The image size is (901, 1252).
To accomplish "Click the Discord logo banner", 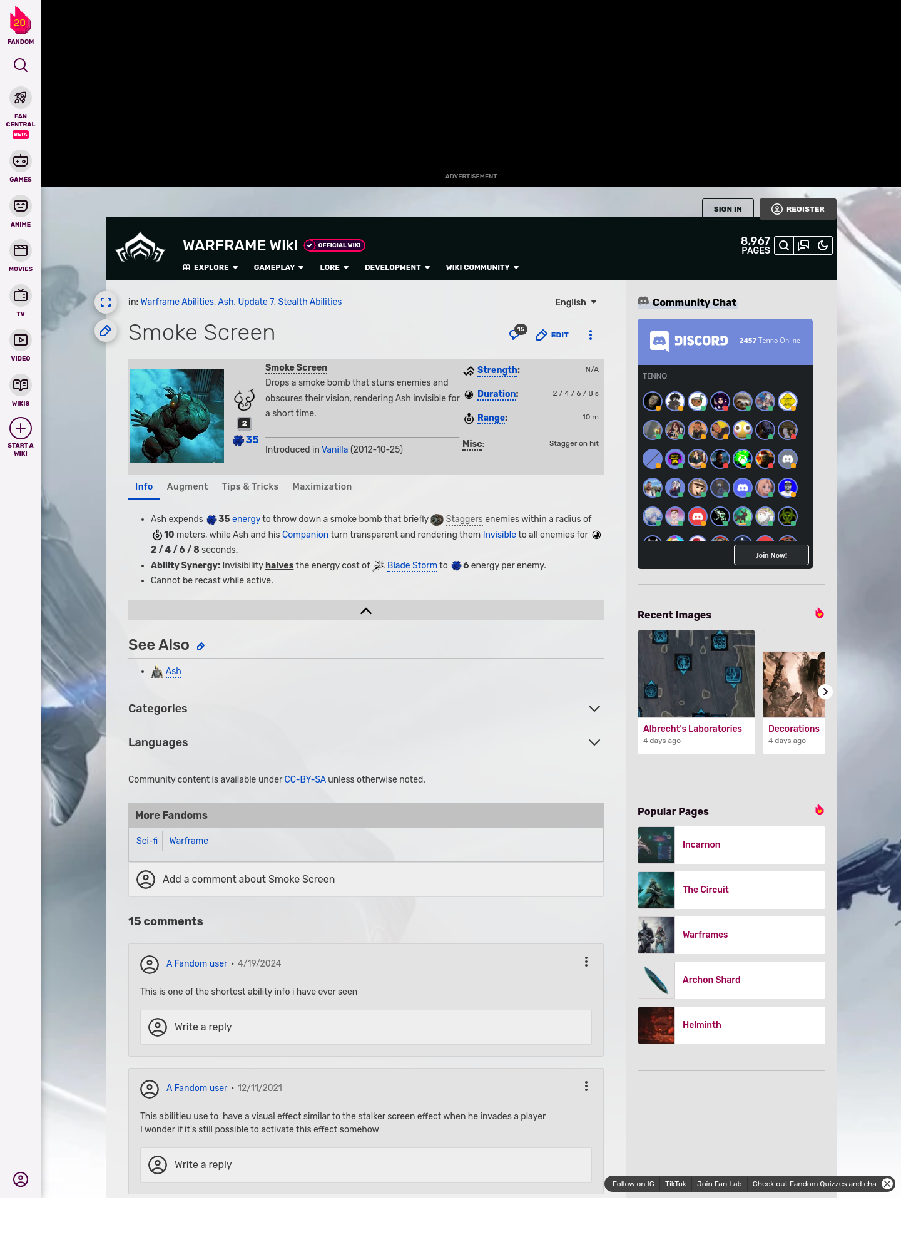I will click(689, 341).
